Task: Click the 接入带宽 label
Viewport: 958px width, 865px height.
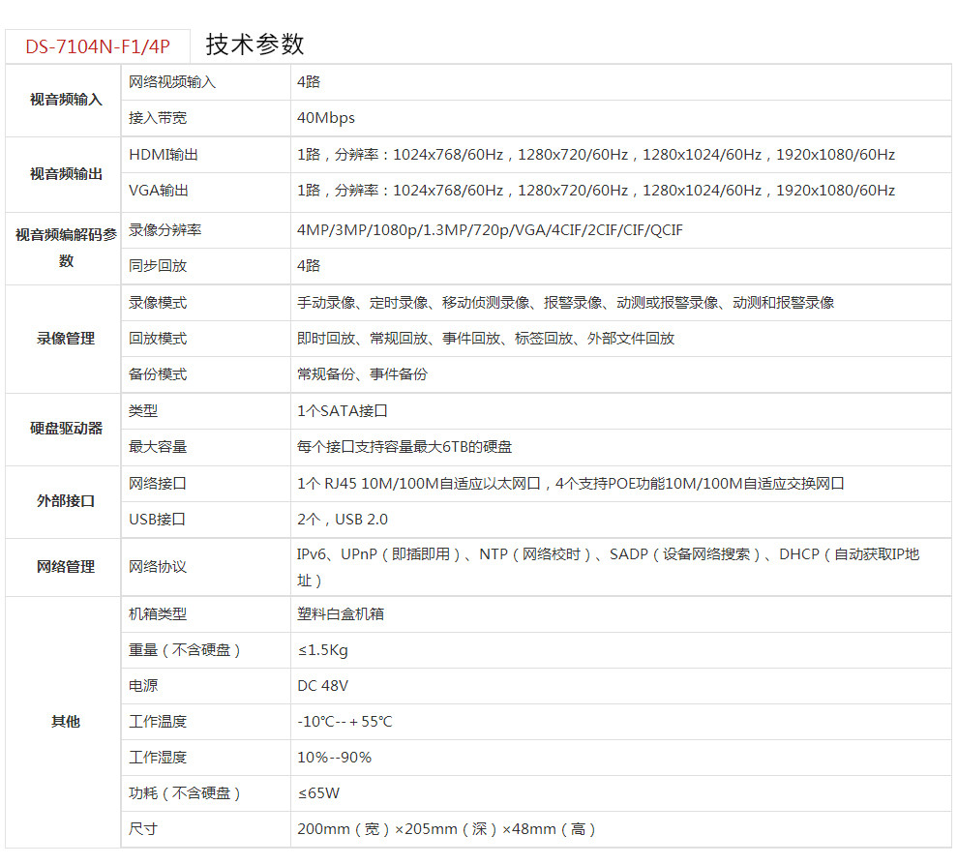Action: pyautogui.click(x=158, y=118)
